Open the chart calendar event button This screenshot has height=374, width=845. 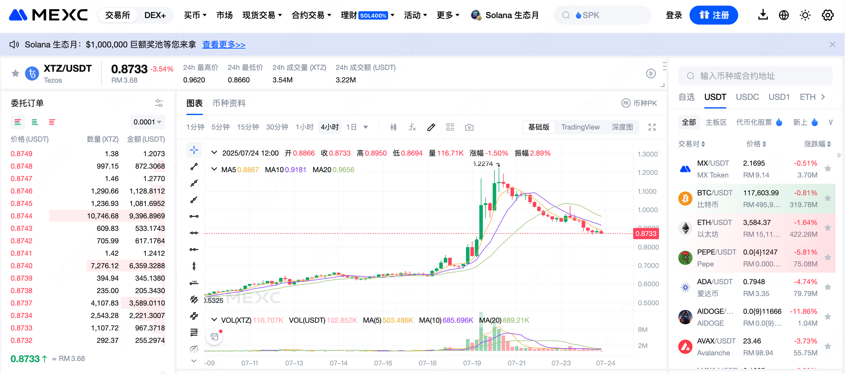214,337
